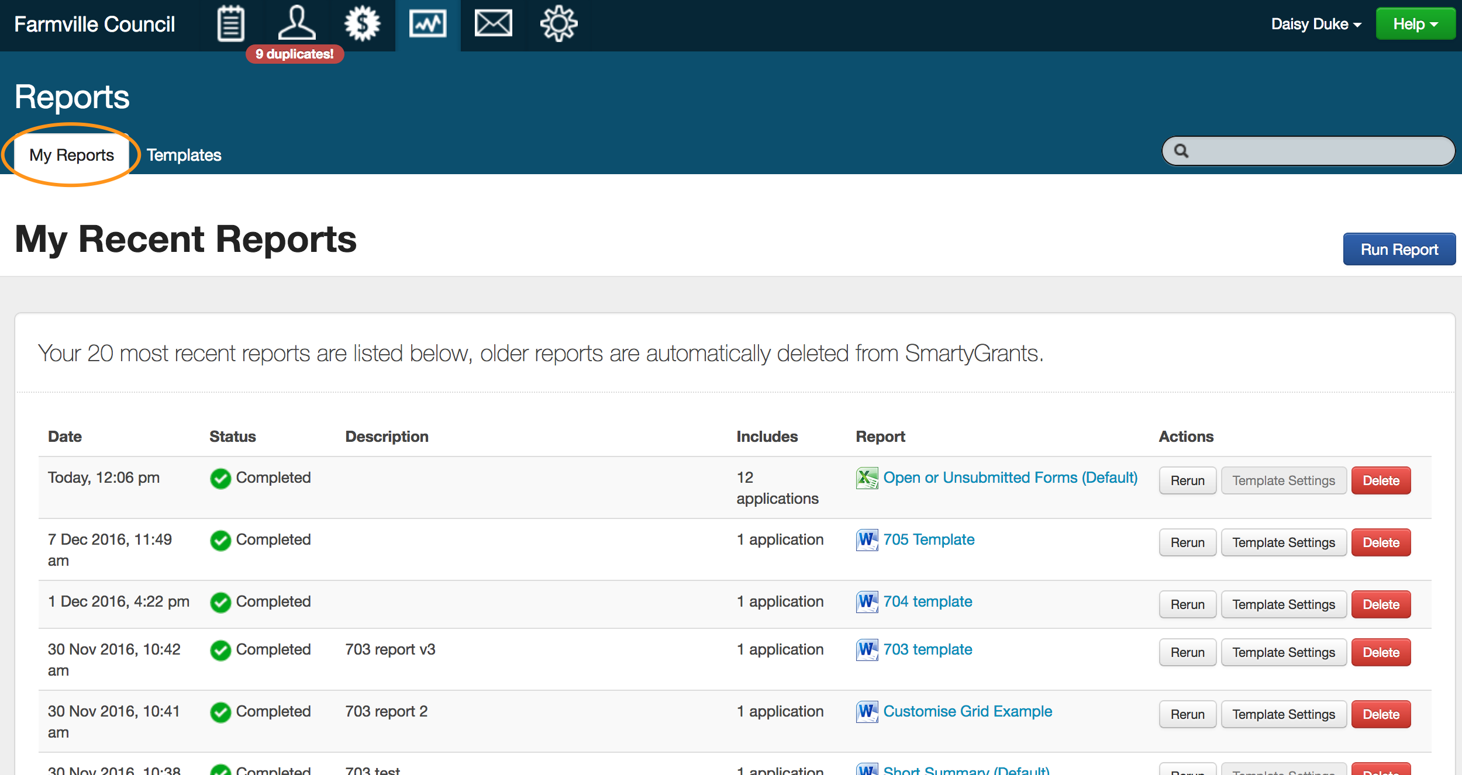This screenshot has height=775, width=1462.
Task: Open Template Settings for 704 template
Action: 1283,604
